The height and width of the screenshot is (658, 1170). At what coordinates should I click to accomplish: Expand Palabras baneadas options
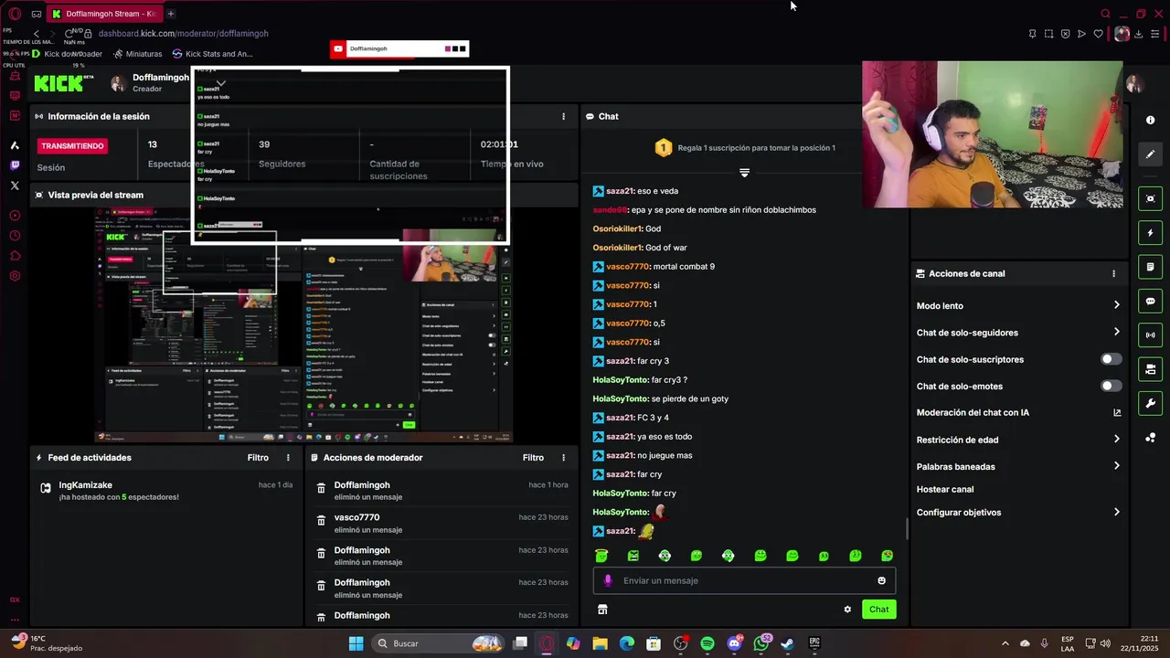1116,466
